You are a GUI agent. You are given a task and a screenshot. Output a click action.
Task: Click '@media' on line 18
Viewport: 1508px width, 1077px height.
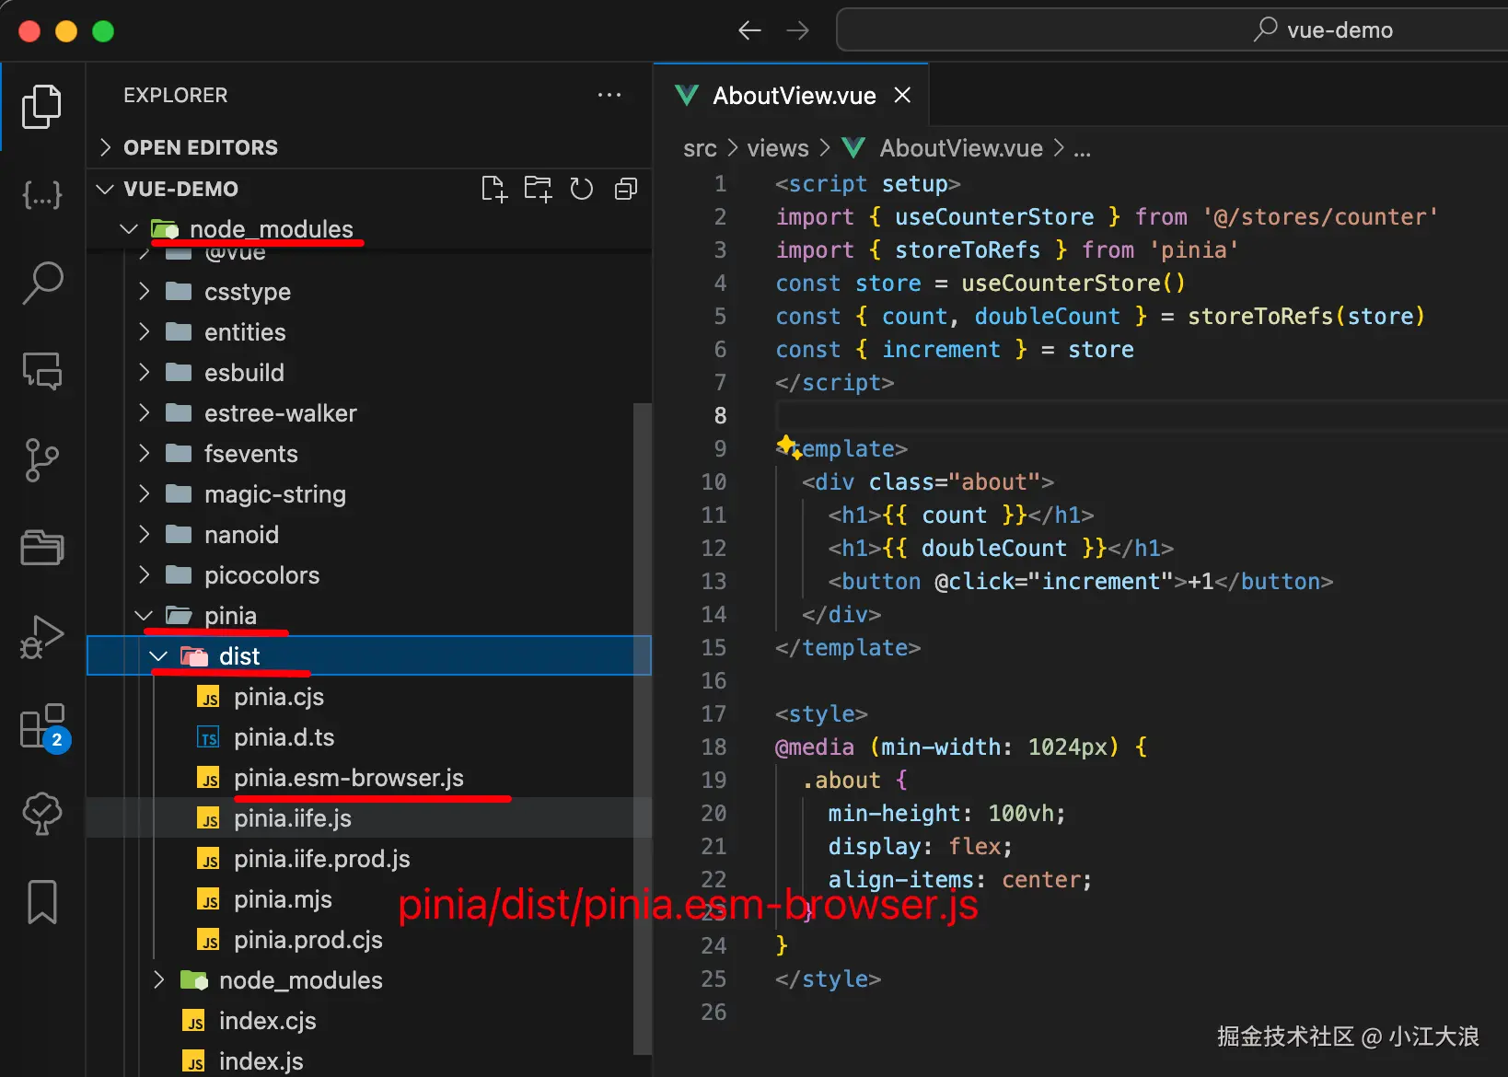[x=815, y=747]
